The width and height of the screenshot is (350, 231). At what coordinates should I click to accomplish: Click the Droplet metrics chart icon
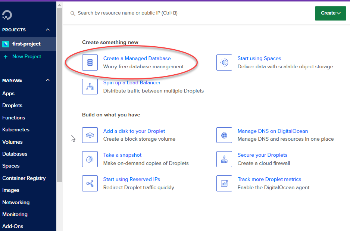(224, 183)
